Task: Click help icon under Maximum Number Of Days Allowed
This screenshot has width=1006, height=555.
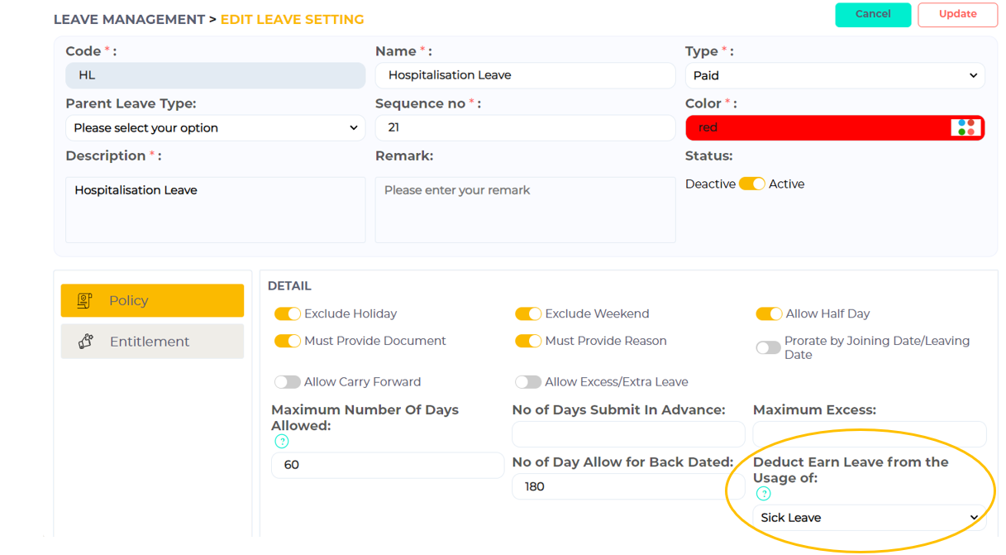Action: click(282, 442)
